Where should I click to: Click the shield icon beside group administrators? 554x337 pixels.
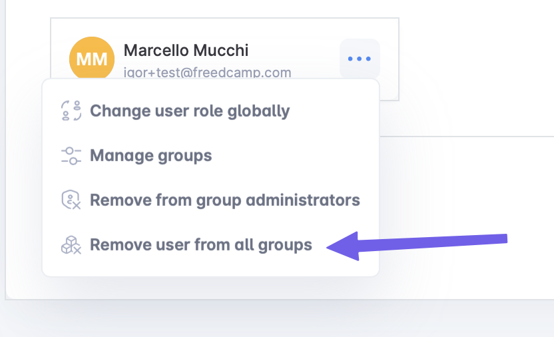pos(71,200)
